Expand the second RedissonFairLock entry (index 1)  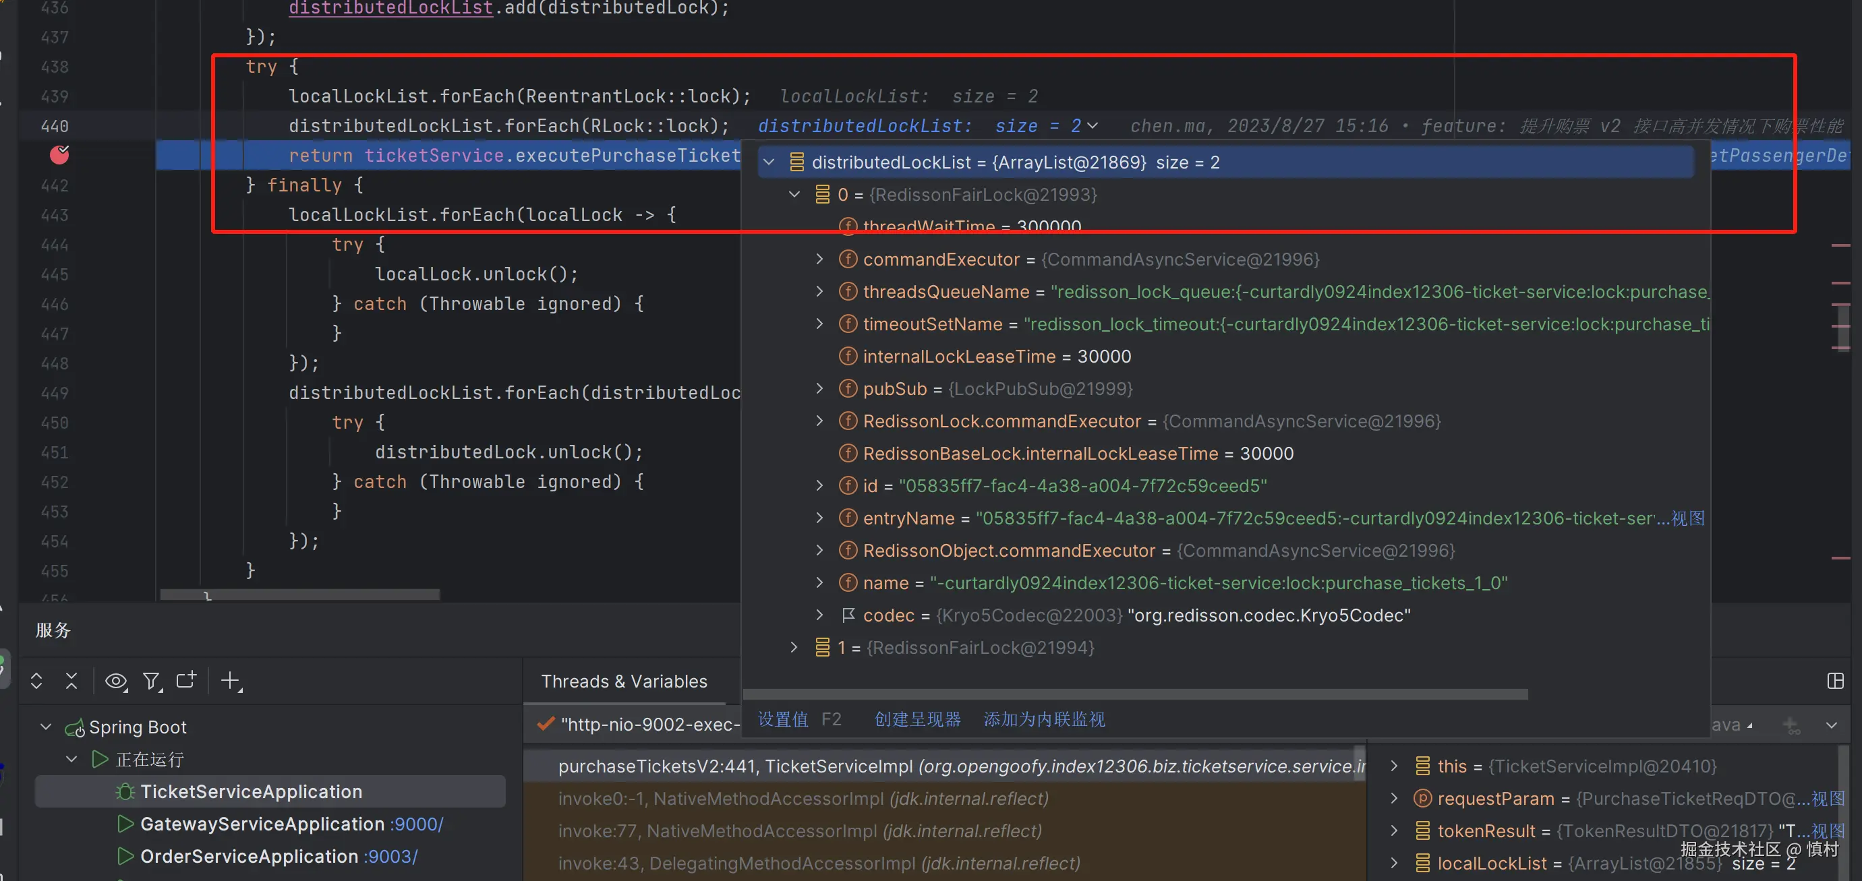(x=794, y=647)
